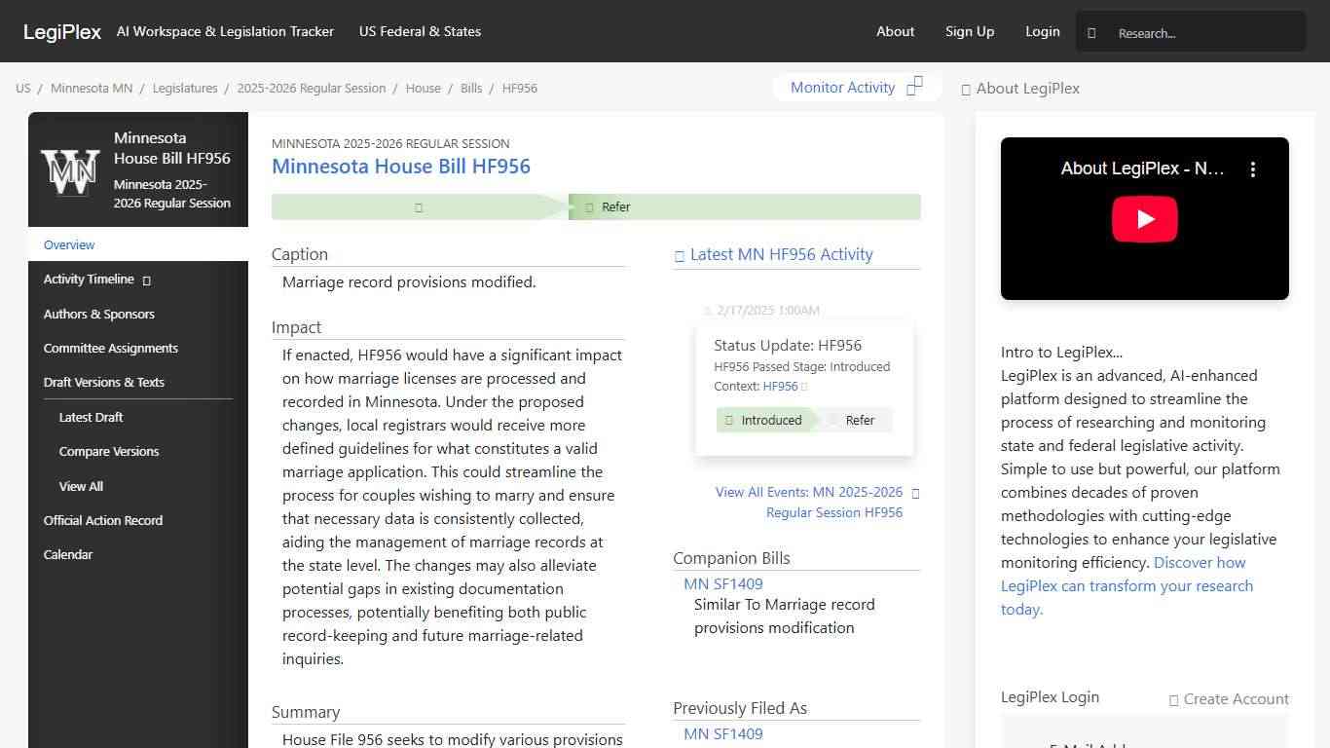The width and height of the screenshot is (1330, 748).
Task: Click the icon beside Activity Timeline
Action: (147, 280)
